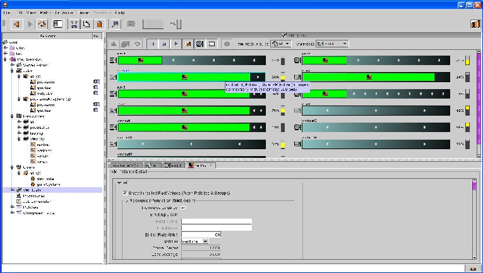Open the Help menu

120,13
